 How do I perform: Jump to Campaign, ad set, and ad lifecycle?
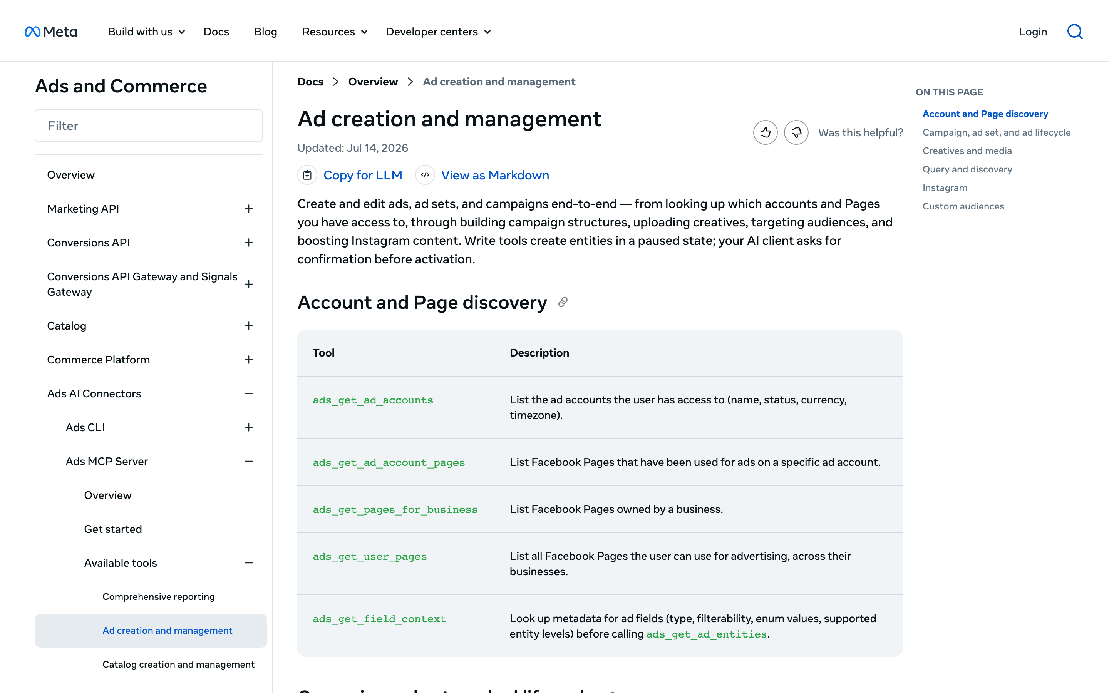(x=996, y=132)
